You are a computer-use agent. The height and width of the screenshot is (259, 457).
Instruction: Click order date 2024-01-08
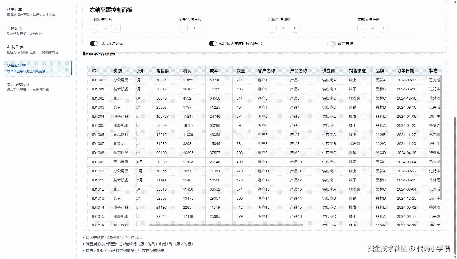409,116
